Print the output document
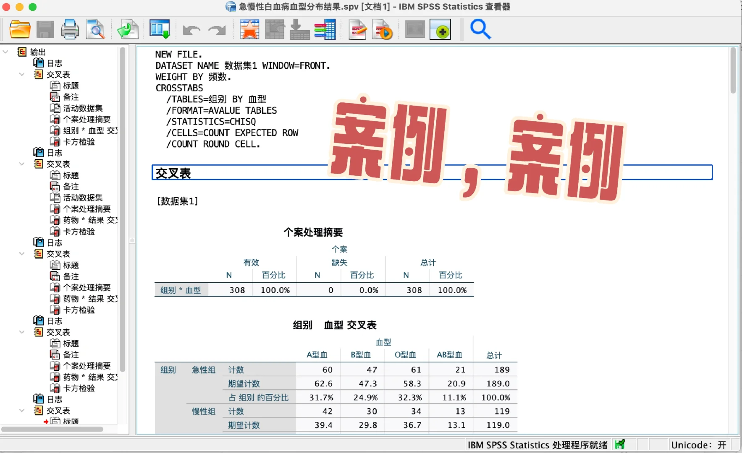The image size is (742, 453). pyautogui.click(x=70, y=29)
